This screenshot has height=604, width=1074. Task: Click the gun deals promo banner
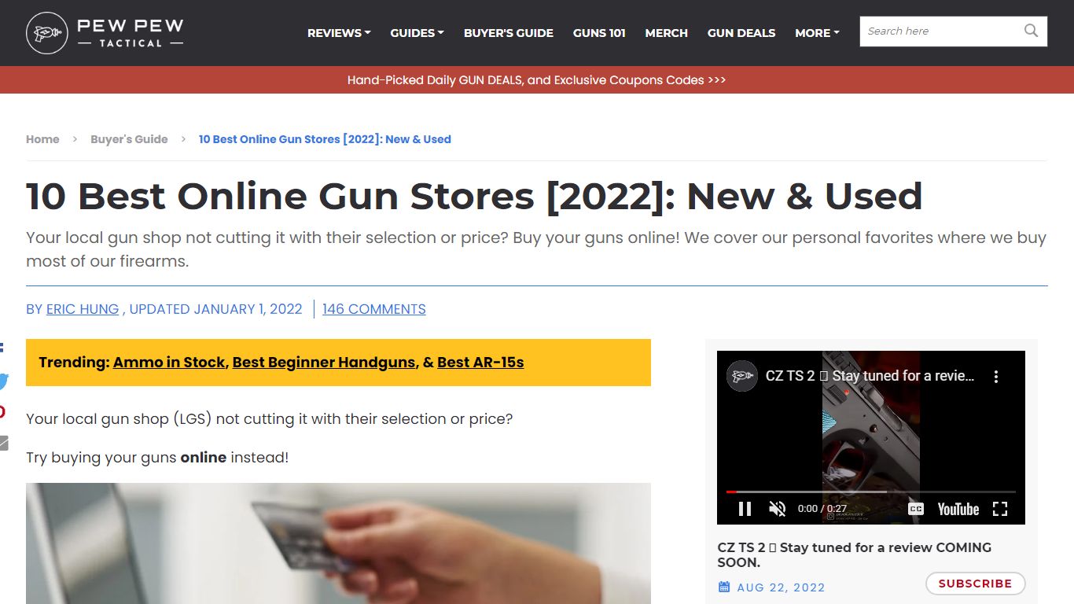click(537, 79)
